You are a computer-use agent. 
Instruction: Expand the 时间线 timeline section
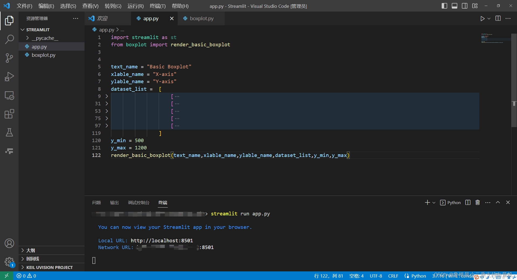(x=51, y=259)
